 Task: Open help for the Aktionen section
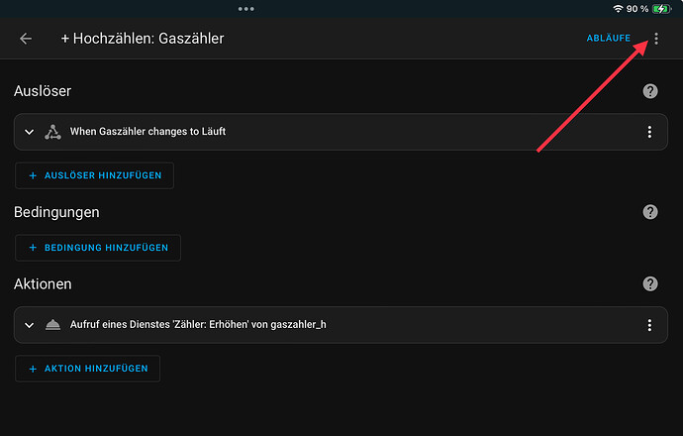tap(650, 283)
